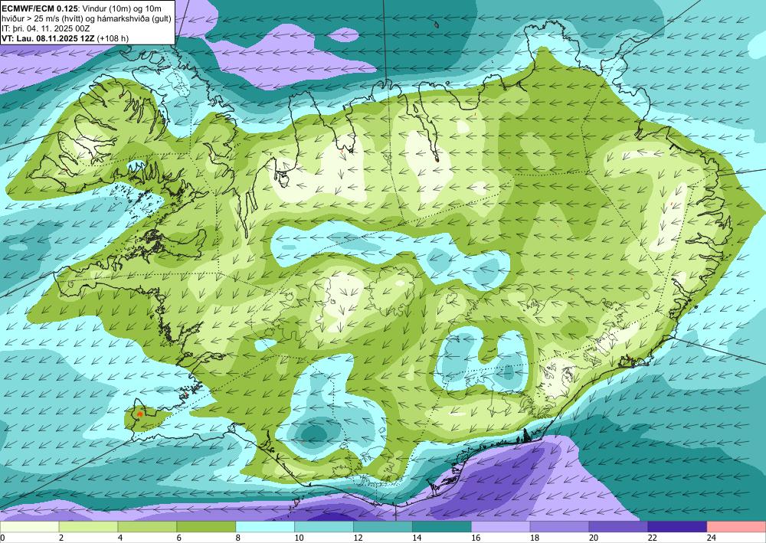This screenshot has height=543, width=766.
Task: Click the 12–14 m/s teal legend swatch
Action: point(383,527)
